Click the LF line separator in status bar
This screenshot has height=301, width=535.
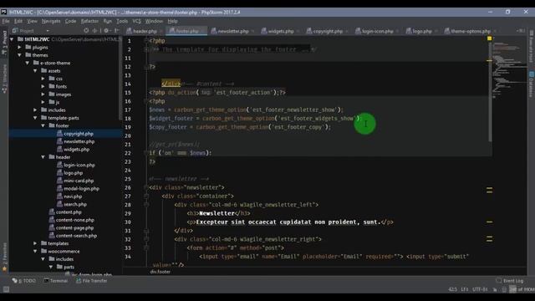pyautogui.click(x=465, y=289)
